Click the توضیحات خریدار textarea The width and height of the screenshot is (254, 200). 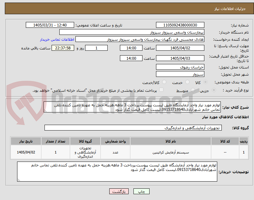pos(117,172)
